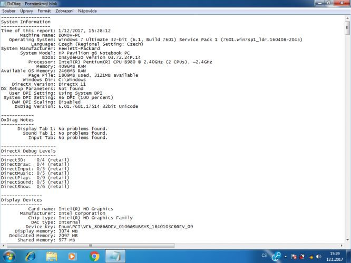Click the '2466MB RAM' available memory value
Viewport: 351px width, 263px height.
point(72,71)
